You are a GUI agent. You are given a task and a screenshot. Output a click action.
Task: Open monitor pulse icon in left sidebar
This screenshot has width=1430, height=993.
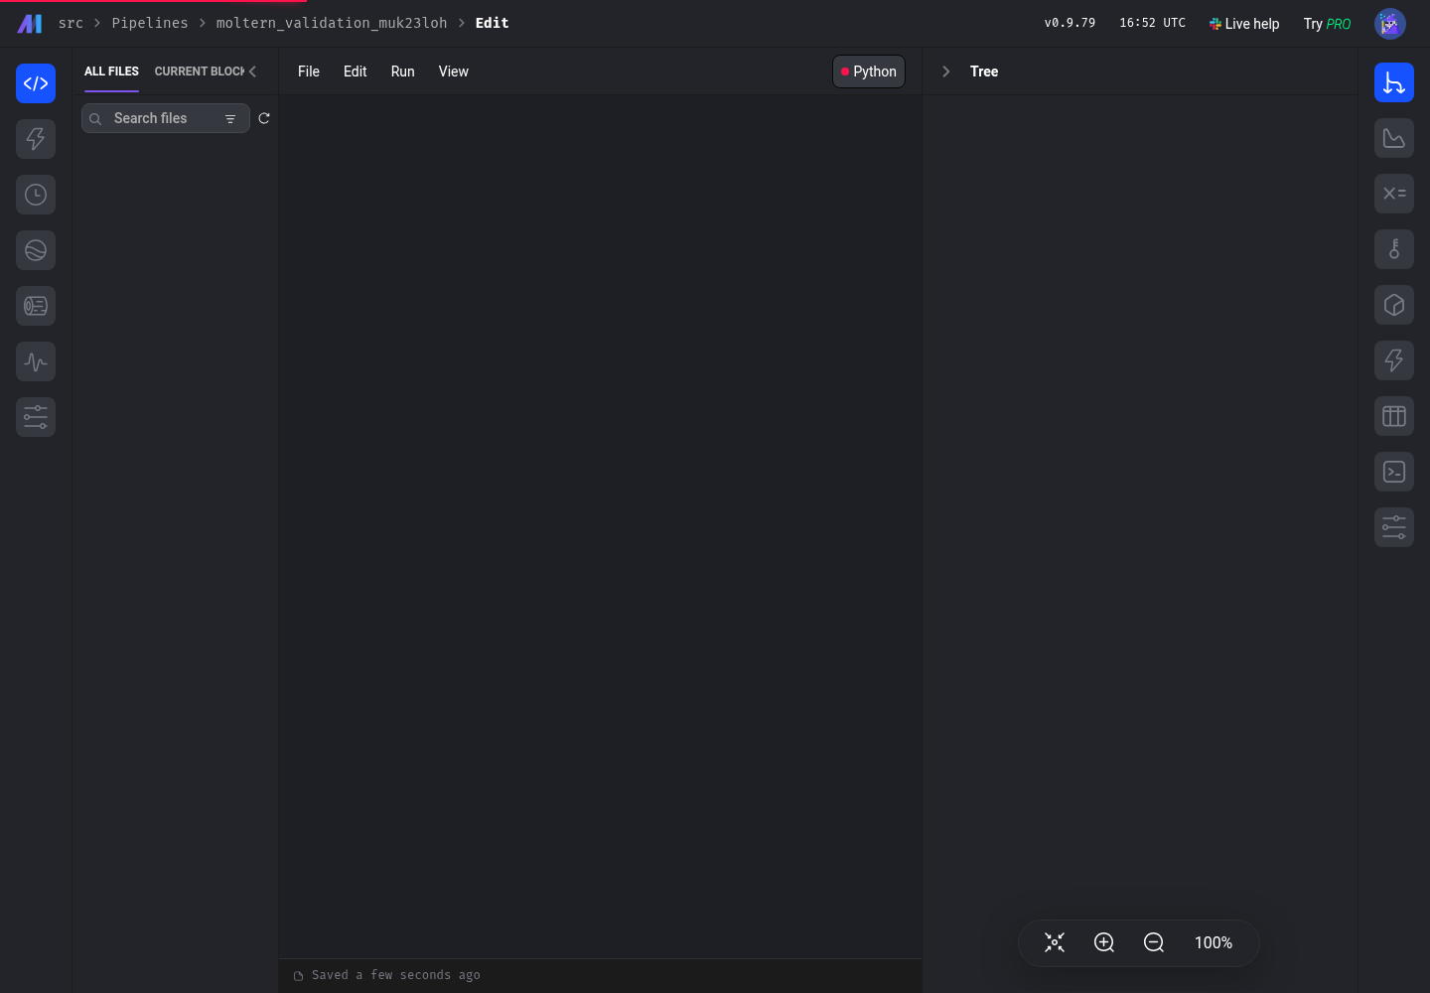pos(36,361)
